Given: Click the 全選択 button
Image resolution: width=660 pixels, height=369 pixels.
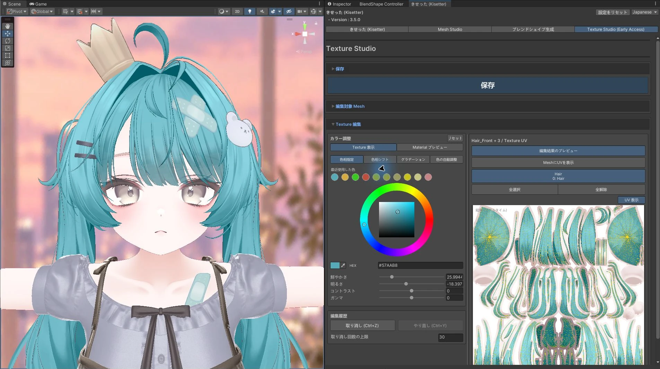Looking at the screenshot, I should (514, 190).
